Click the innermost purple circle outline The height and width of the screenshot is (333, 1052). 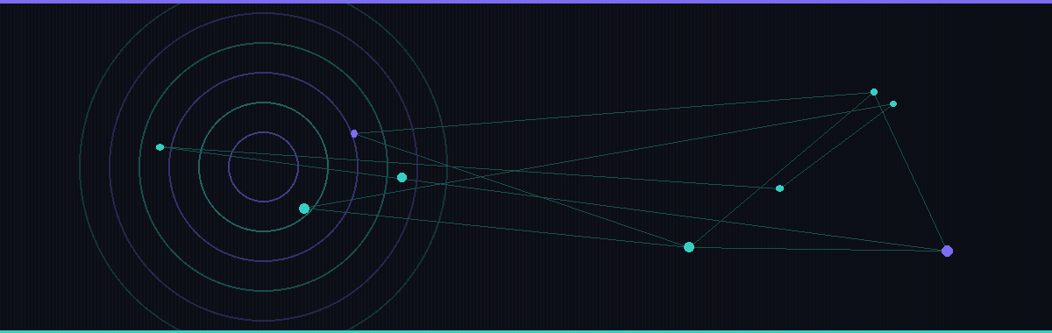coord(264,132)
